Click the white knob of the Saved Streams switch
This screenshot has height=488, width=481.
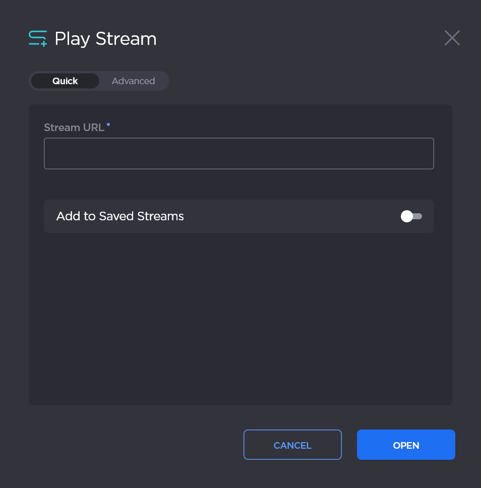(x=406, y=216)
